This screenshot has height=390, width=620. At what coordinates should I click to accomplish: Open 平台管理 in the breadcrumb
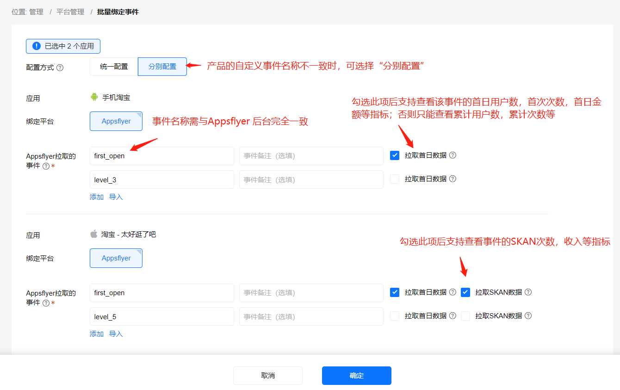(70, 12)
